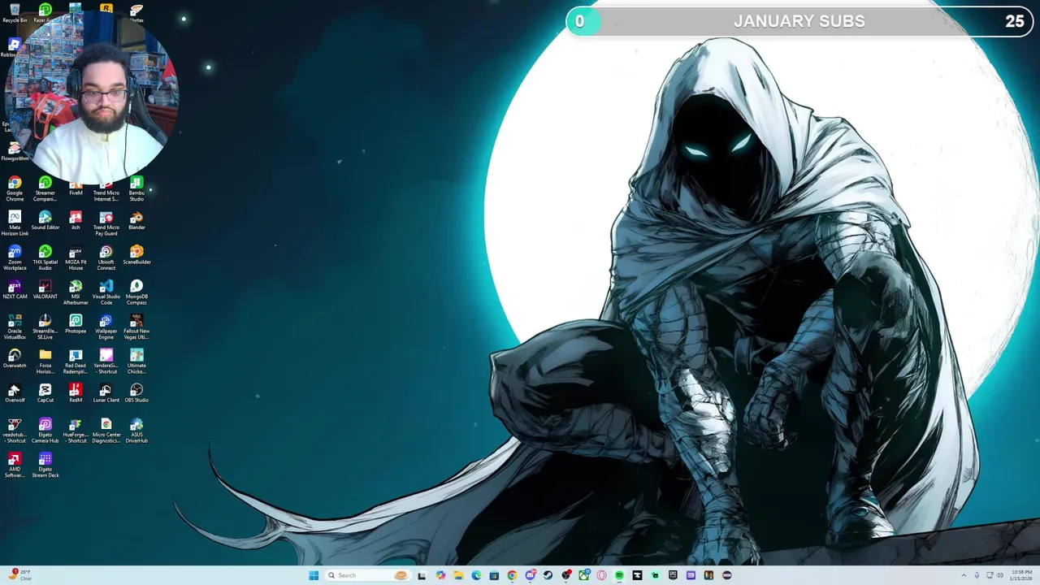Expand the hidden system tray icons
This screenshot has width=1040, height=585.
tap(964, 575)
